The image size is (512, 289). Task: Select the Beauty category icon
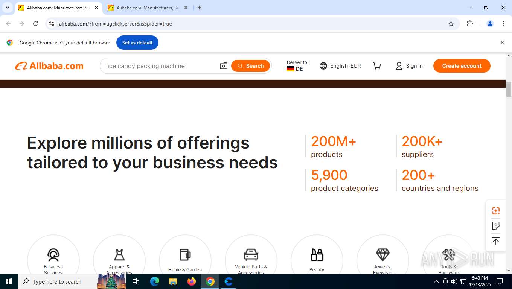317,255
